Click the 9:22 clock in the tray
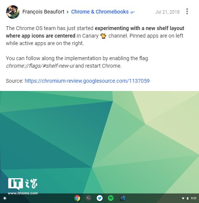The image size is (199, 203). click(194, 198)
